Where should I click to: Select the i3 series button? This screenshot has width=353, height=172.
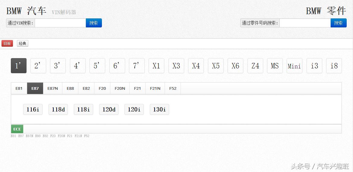[x=314, y=66]
